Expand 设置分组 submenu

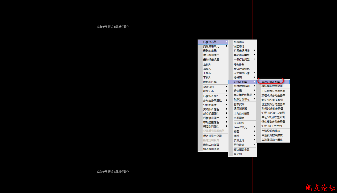point(208,87)
